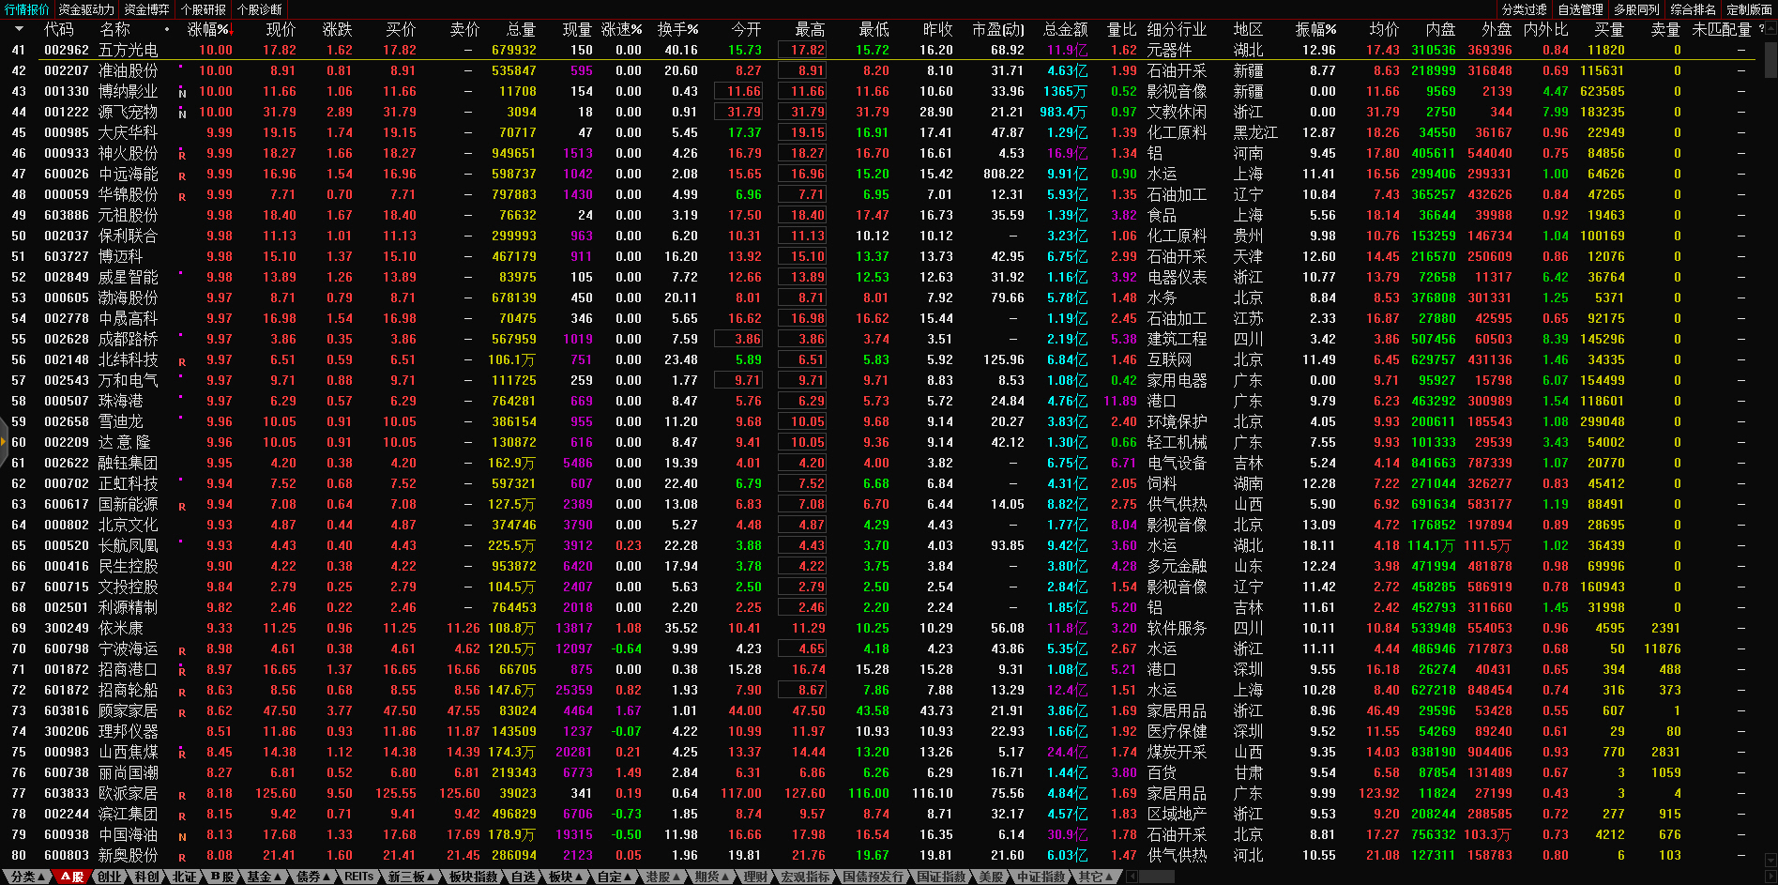Sort the list by 换手% column

(676, 29)
